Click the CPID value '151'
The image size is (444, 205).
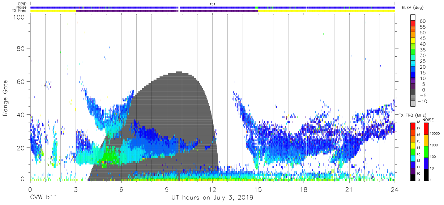coord(213,4)
